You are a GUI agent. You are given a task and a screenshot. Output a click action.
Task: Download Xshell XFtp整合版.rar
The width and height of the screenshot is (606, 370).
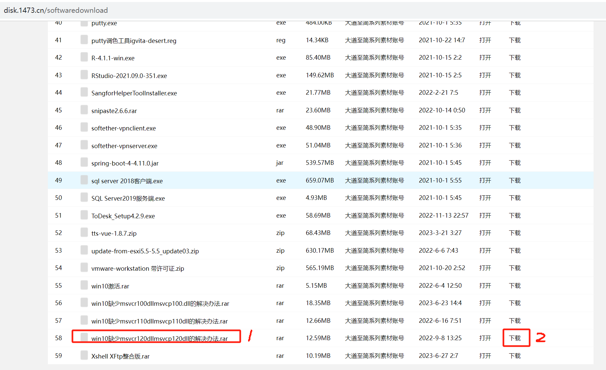(x=515, y=356)
